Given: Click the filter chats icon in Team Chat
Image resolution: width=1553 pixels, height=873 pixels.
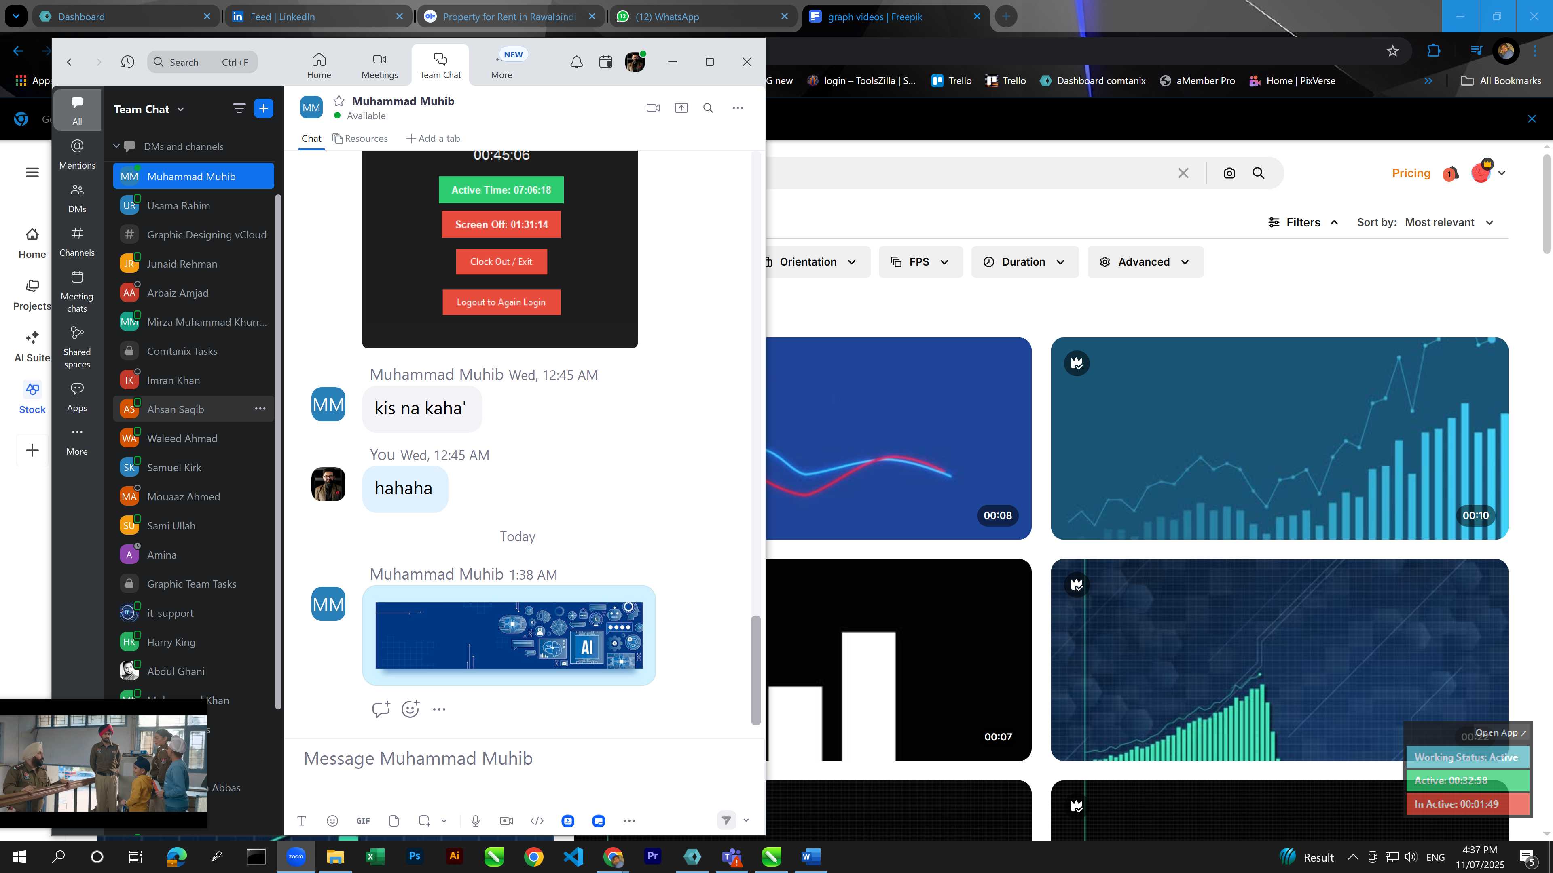Looking at the screenshot, I should (x=239, y=108).
